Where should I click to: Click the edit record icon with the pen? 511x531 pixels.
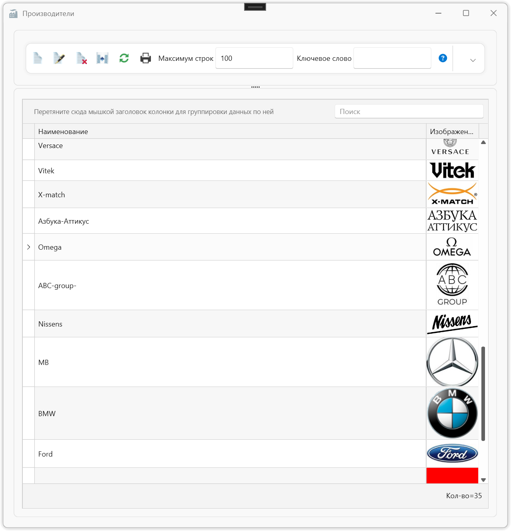click(59, 58)
